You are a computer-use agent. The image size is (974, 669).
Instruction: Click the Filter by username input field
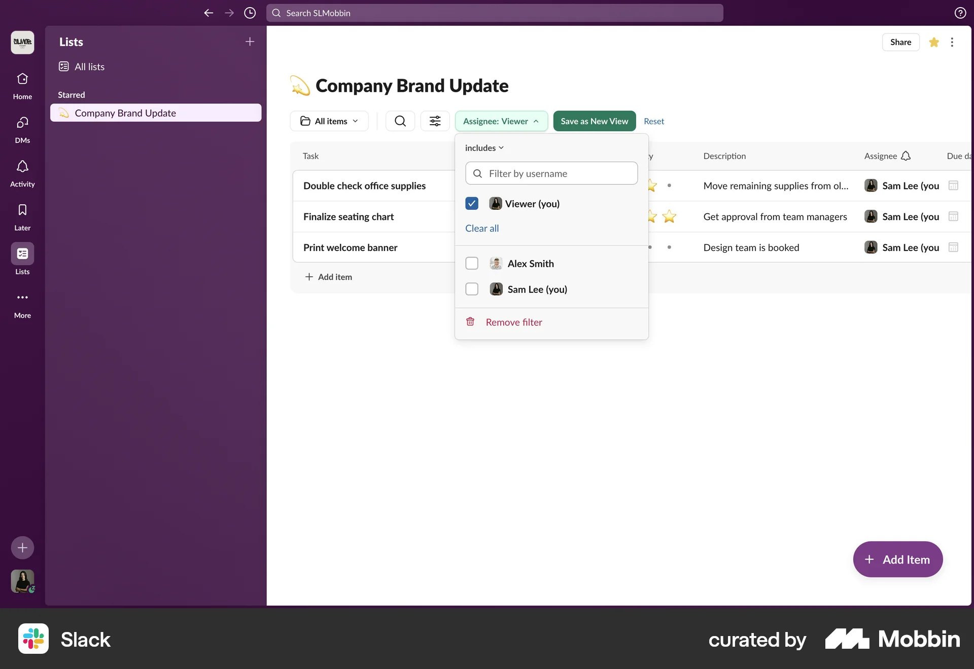click(x=551, y=173)
